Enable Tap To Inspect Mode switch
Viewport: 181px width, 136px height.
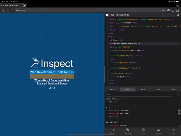coord(108,15)
